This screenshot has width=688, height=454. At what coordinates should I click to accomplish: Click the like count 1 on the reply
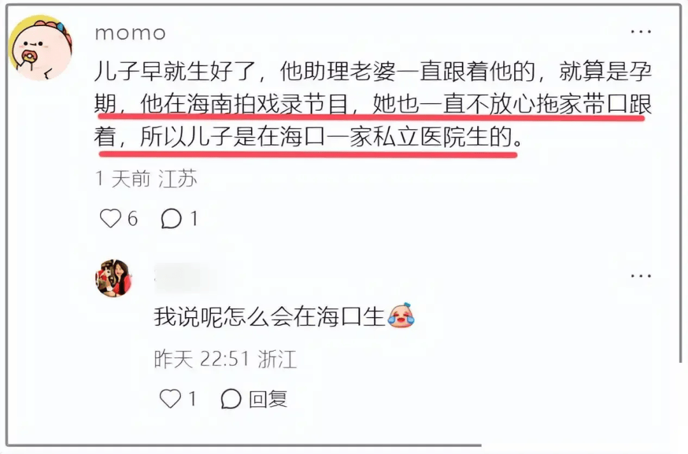tap(192, 399)
